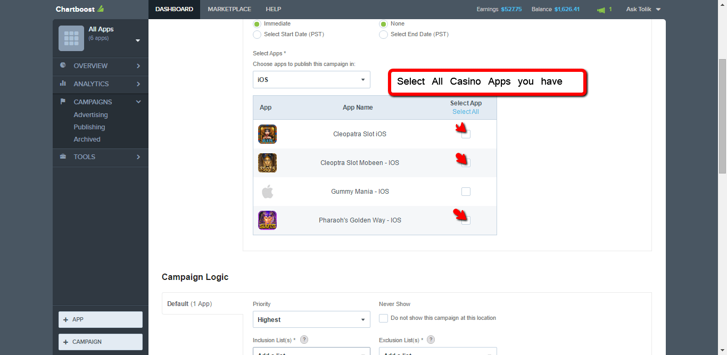Click the Campaign Logic heading

(195, 277)
